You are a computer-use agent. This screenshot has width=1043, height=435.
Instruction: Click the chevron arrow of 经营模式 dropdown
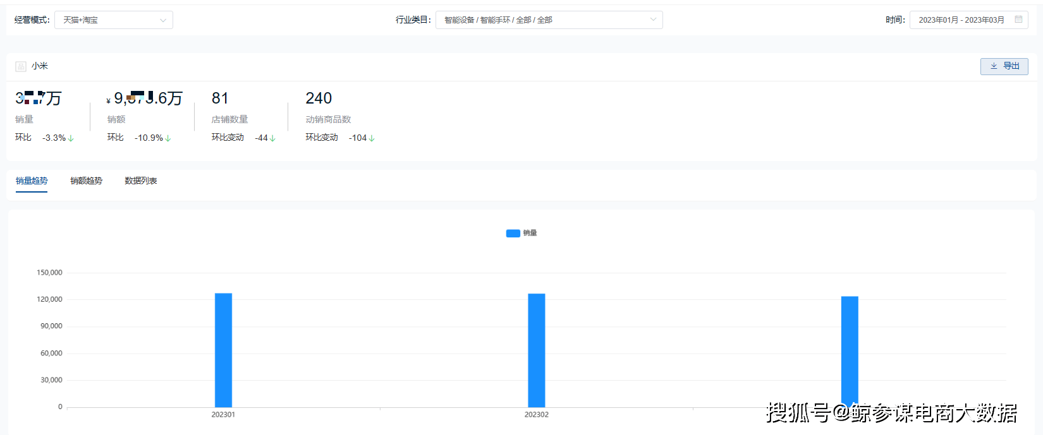coord(163,20)
